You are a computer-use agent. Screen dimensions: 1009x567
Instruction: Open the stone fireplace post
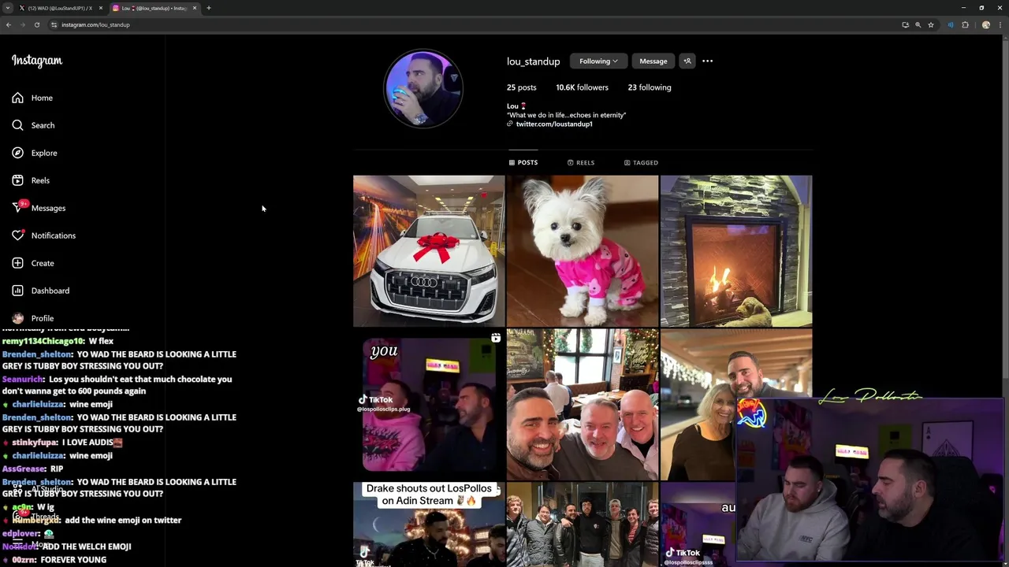736,250
